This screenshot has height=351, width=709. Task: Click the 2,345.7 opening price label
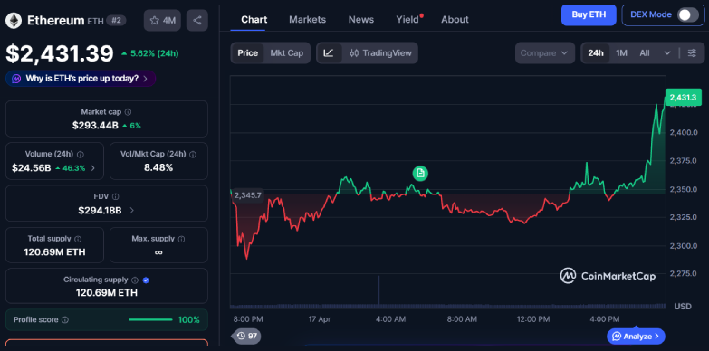[247, 195]
